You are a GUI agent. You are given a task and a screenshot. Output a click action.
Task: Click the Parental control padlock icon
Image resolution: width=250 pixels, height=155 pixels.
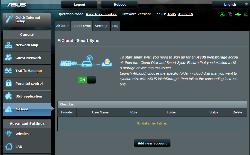(x=8, y=83)
